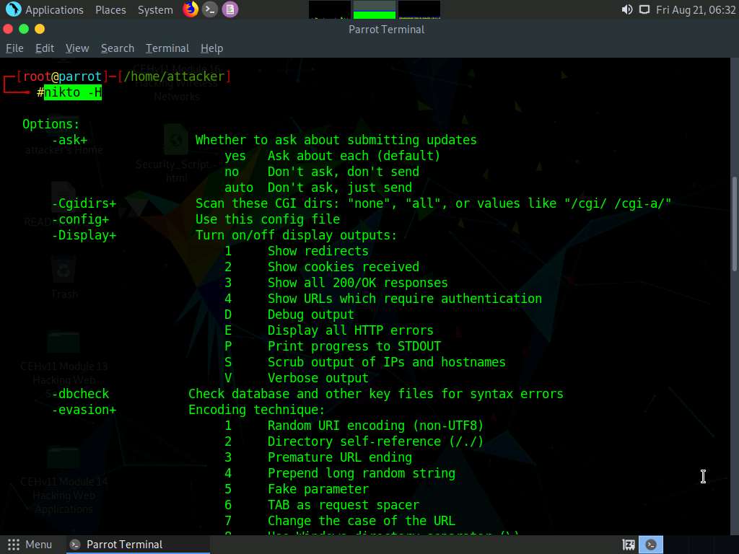The image size is (739, 554).
Task: Open the bottom Menu button
Action: 30,545
